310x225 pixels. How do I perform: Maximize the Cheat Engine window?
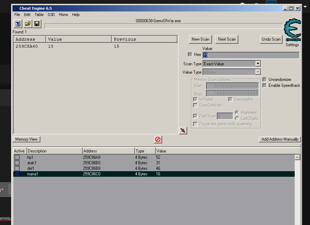[x=291, y=8]
